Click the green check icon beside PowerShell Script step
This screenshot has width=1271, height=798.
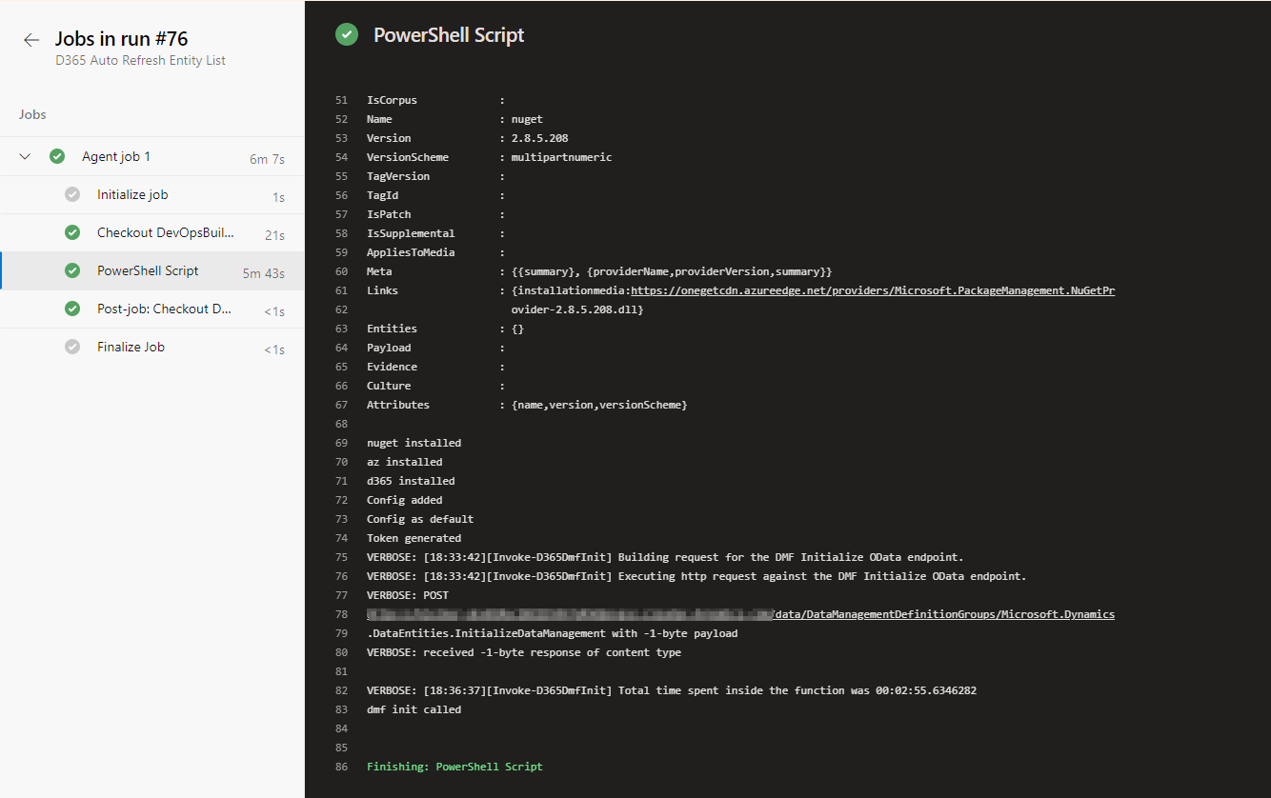coord(72,270)
